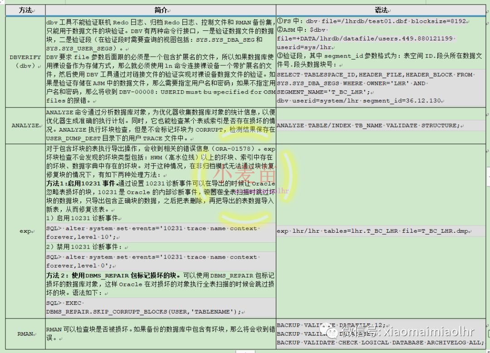Select the DBVERIFY (dbv) method cell
The width and height of the screenshot is (490, 353).
pos(25,62)
